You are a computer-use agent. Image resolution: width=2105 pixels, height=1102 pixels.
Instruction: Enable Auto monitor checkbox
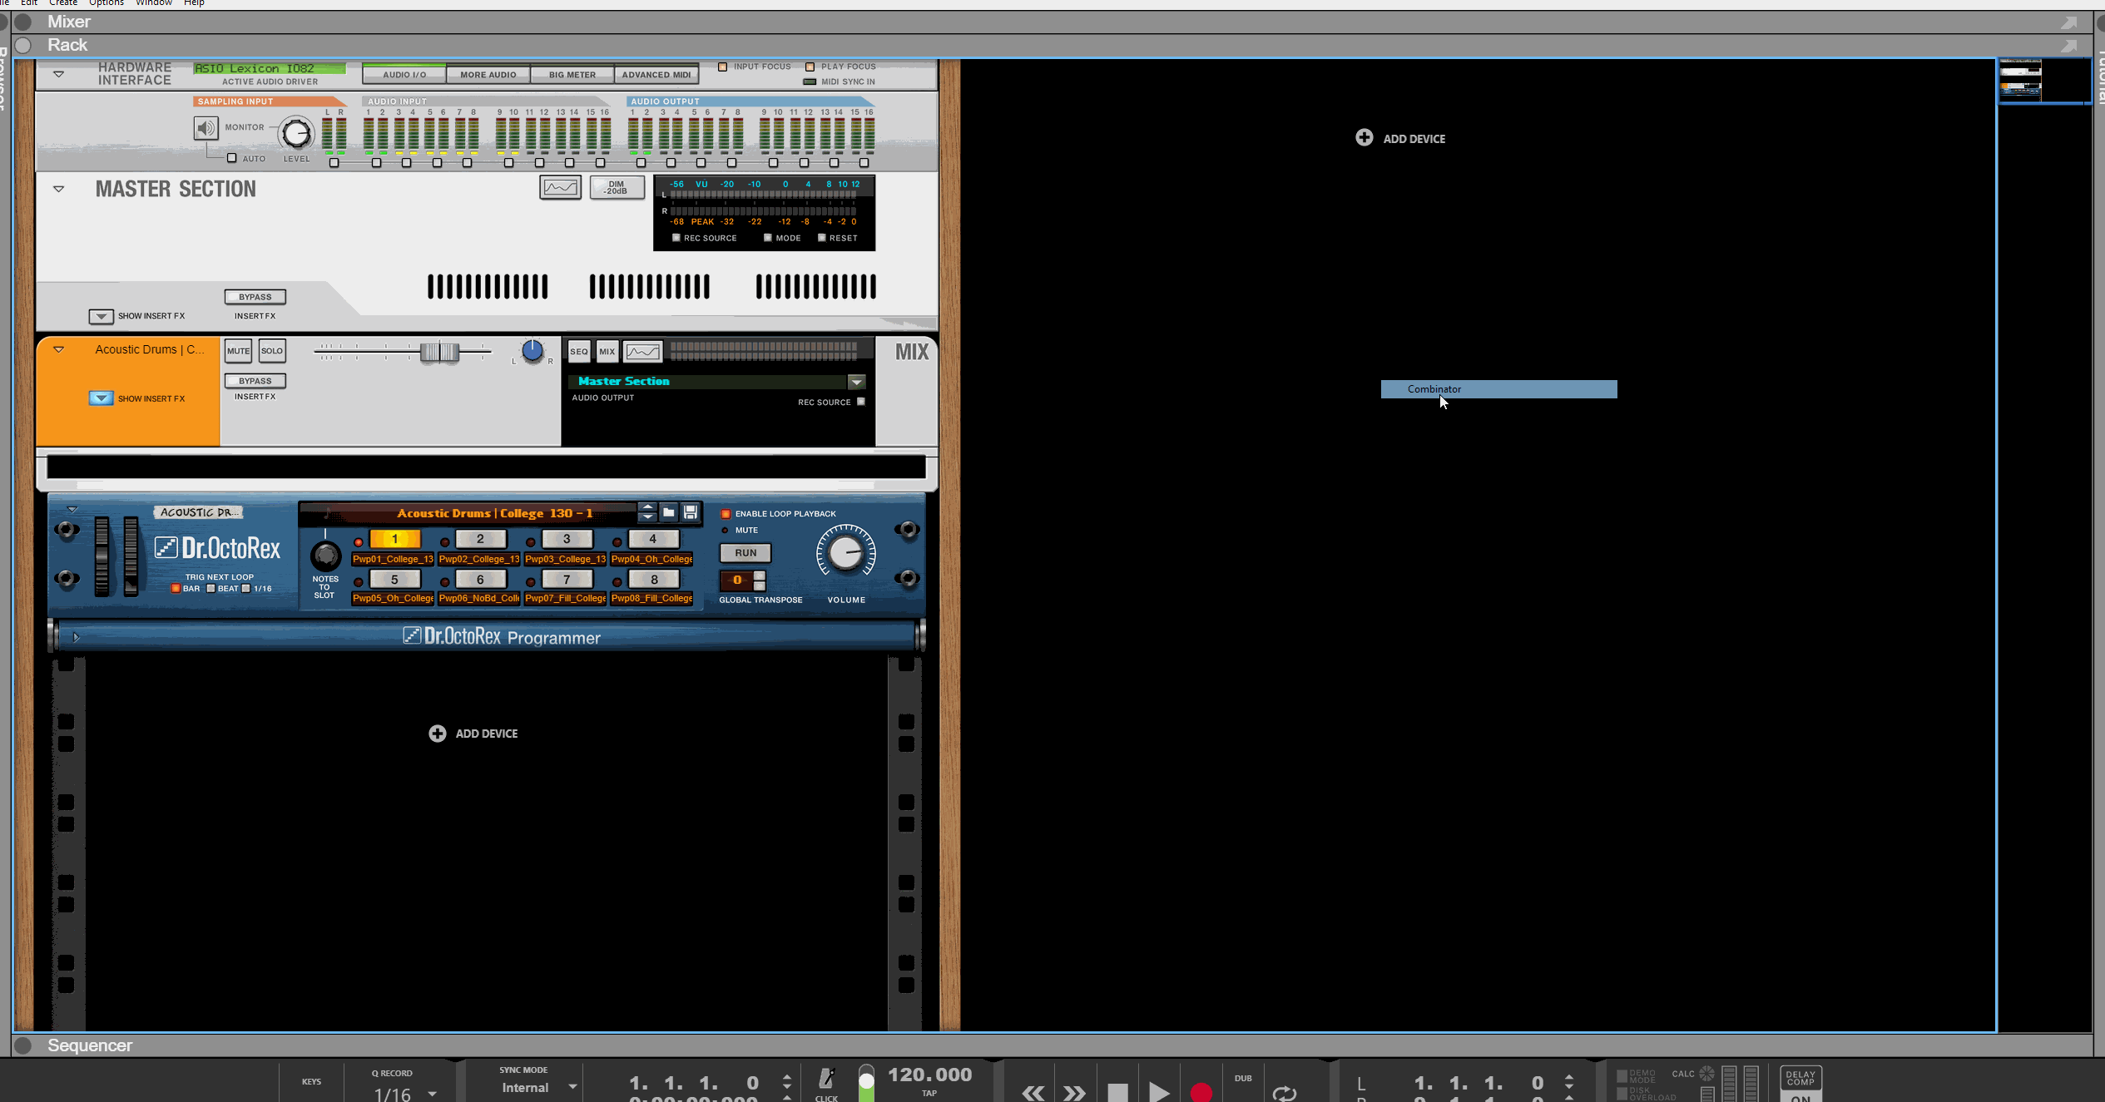(232, 158)
